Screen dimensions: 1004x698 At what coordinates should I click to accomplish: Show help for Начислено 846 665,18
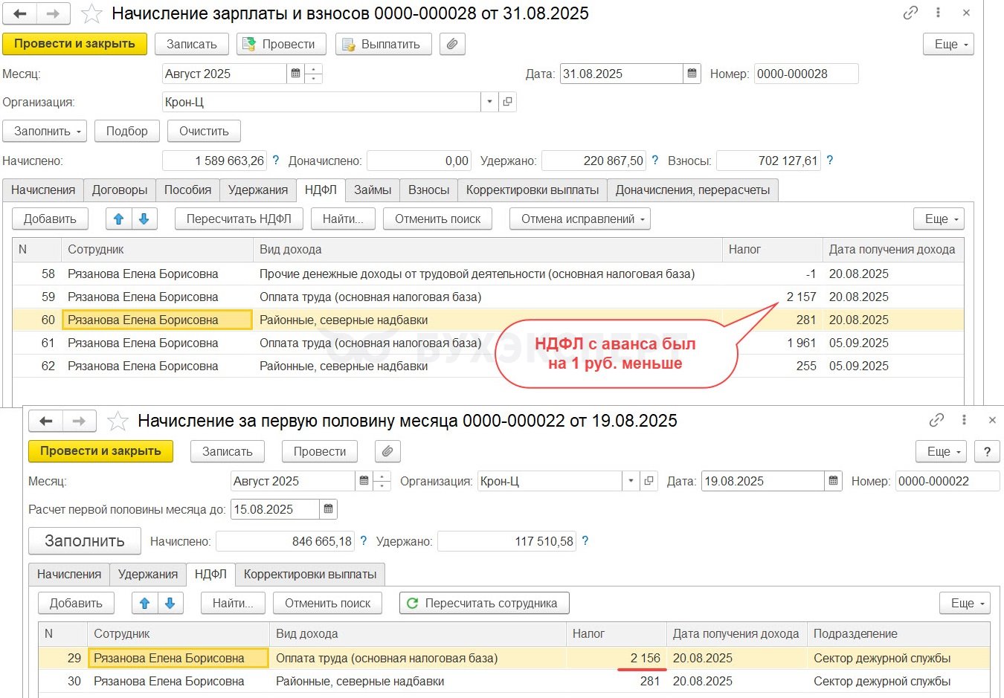[x=364, y=540]
